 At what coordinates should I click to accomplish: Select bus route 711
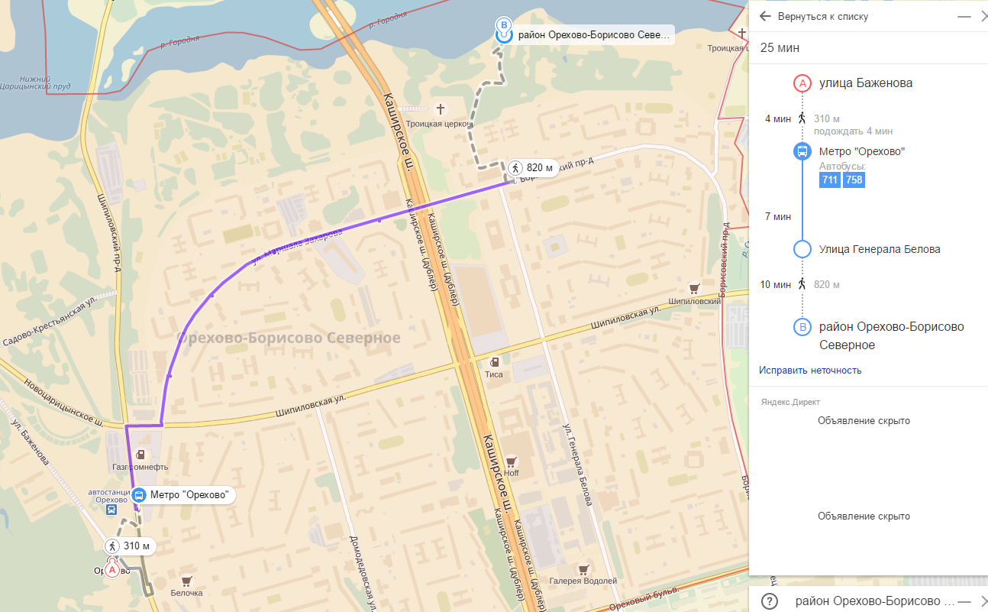click(829, 180)
